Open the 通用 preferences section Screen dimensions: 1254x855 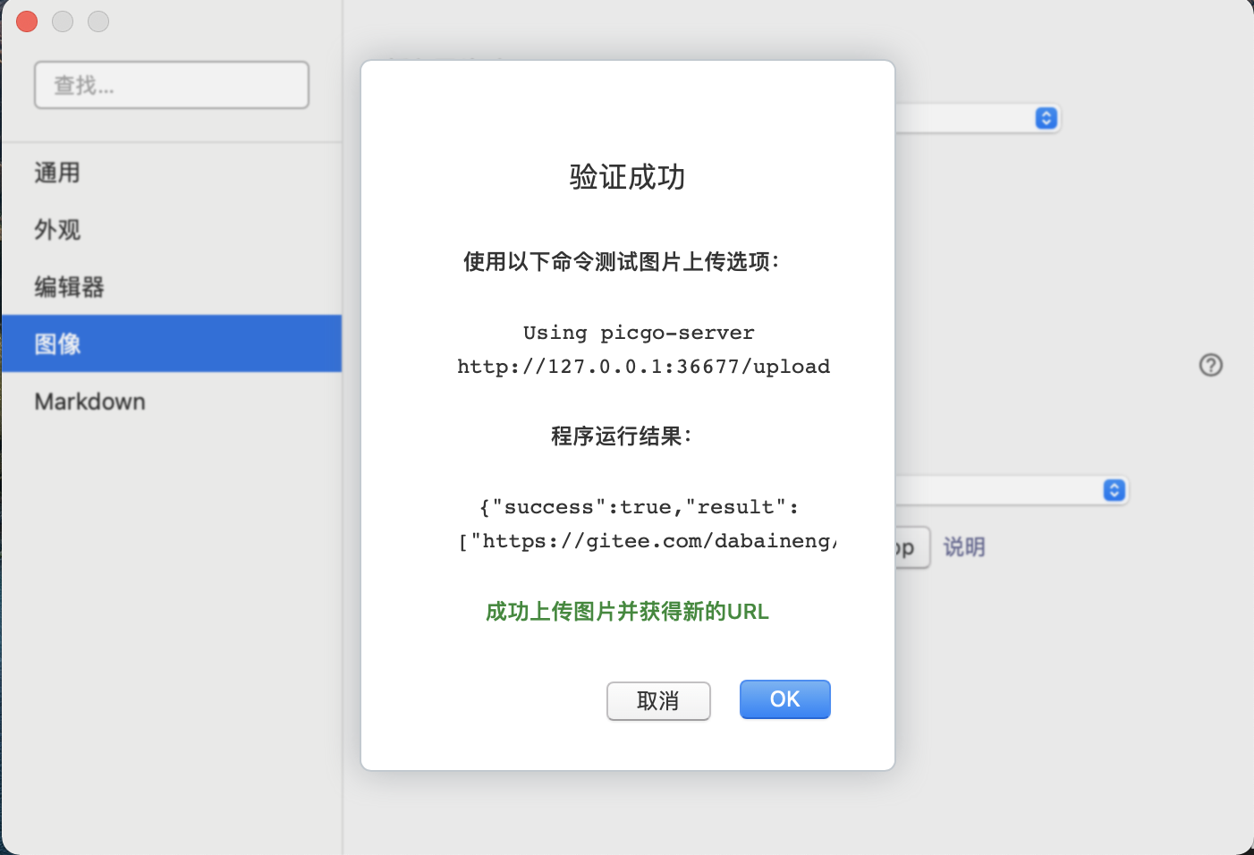click(172, 173)
